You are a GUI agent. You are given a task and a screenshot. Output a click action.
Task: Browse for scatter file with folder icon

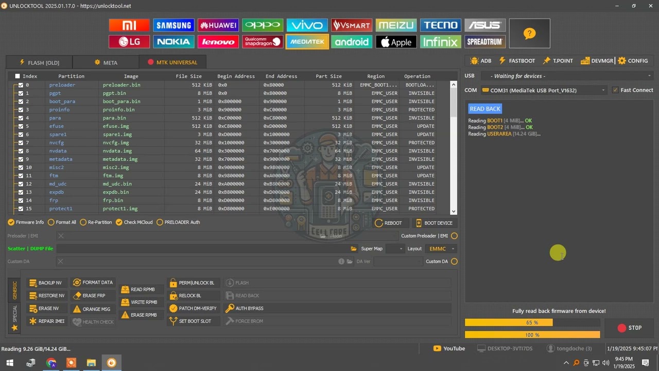(354, 249)
